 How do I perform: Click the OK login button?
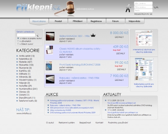[x=156, y=7]
